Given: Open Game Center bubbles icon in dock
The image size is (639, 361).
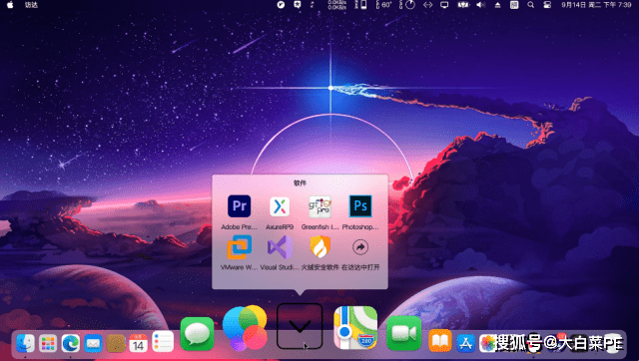Looking at the screenshot, I should pyautogui.click(x=245, y=328).
